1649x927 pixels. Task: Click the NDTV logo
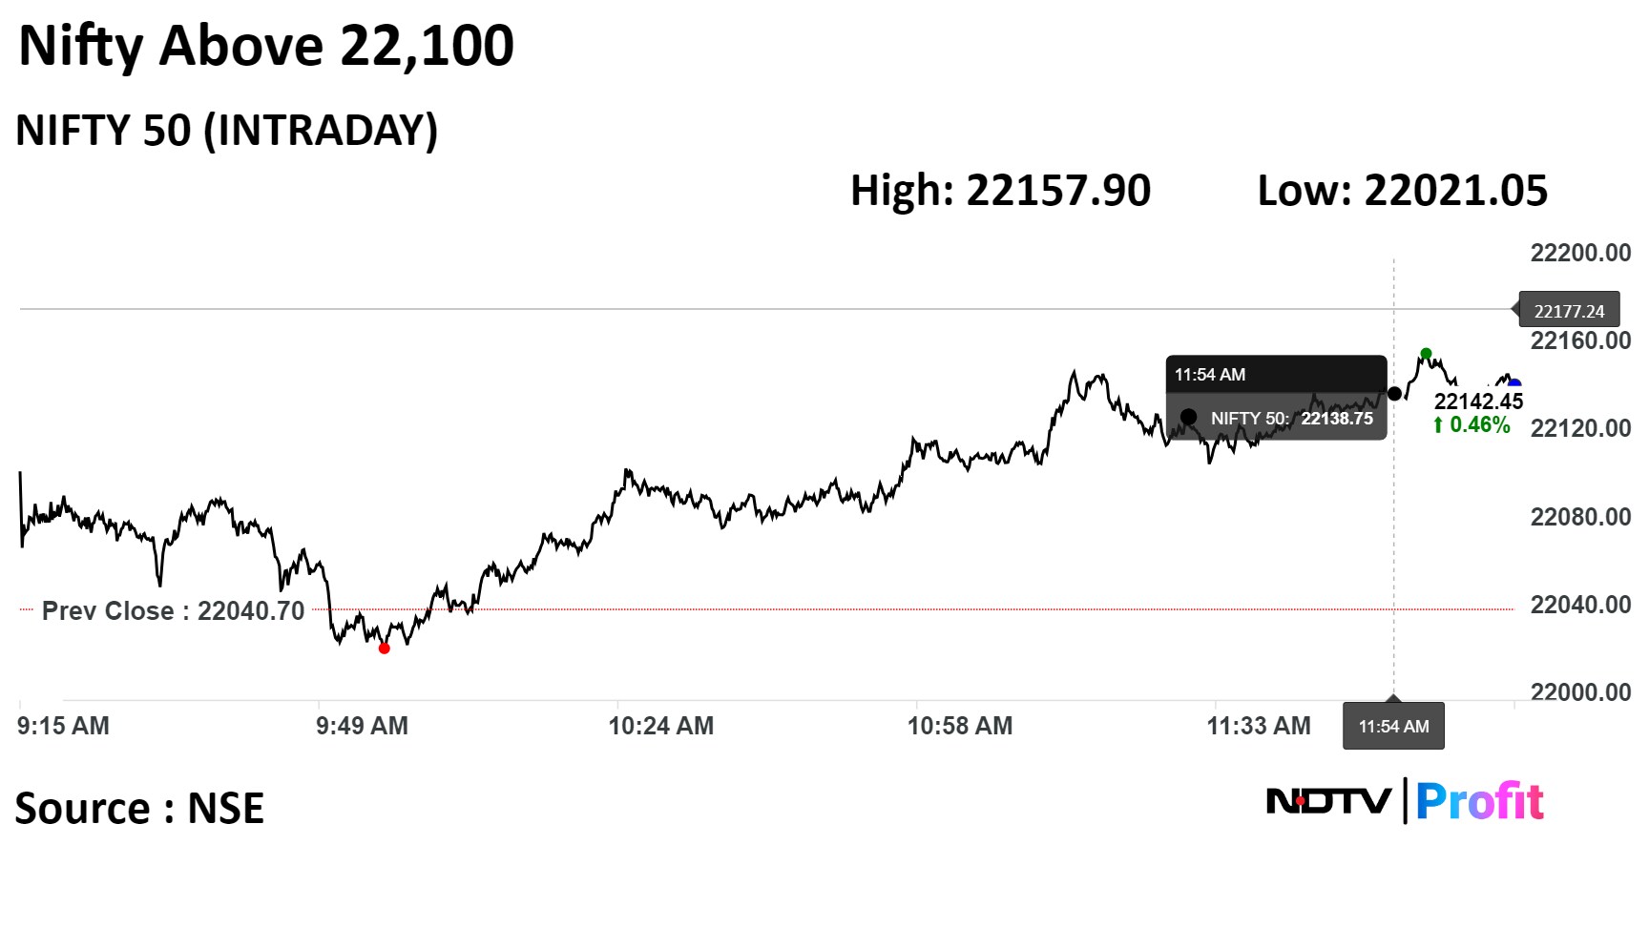1328,801
